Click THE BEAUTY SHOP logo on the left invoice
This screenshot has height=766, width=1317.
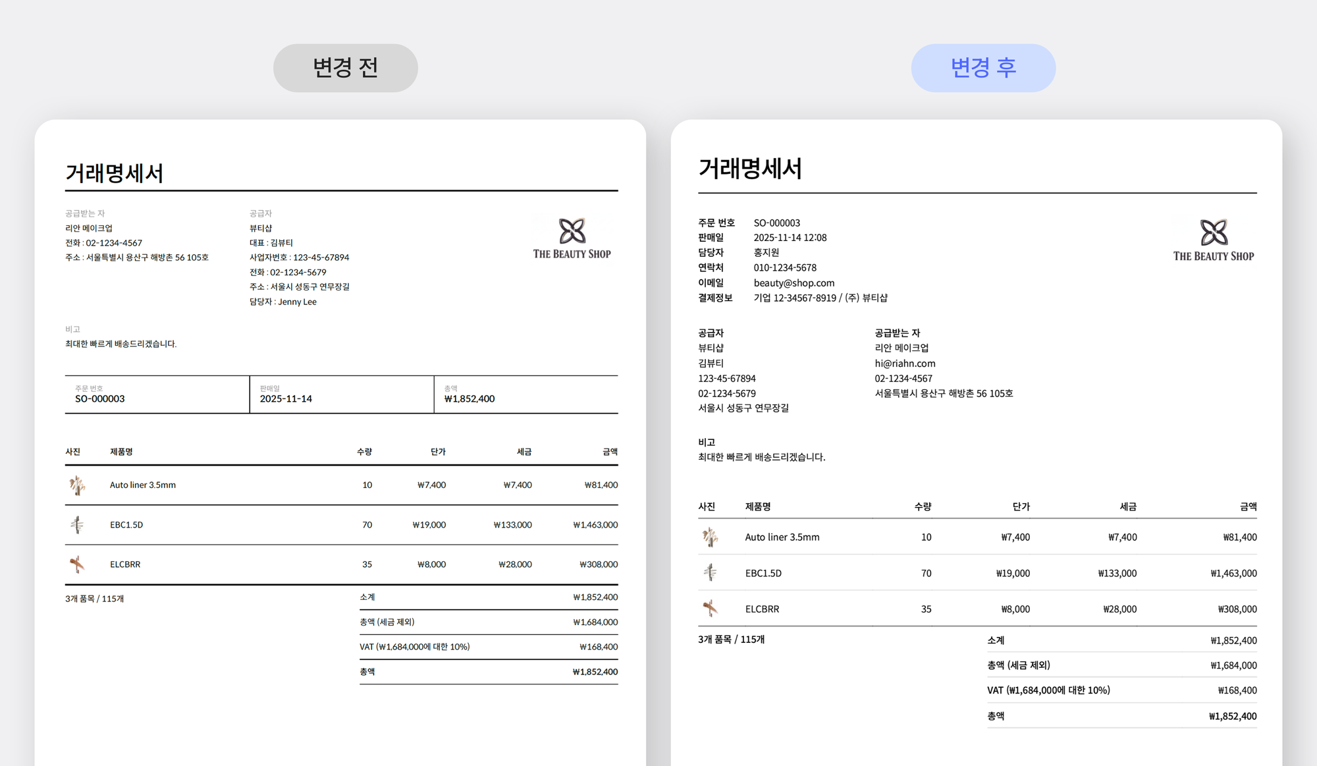(x=572, y=238)
